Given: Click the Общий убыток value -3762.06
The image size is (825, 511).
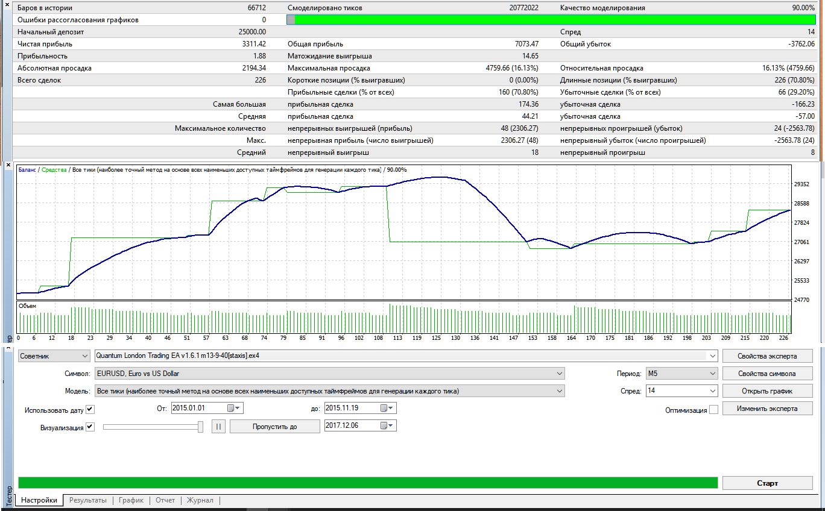Looking at the screenshot, I should pyautogui.click(x=801, y=44).
